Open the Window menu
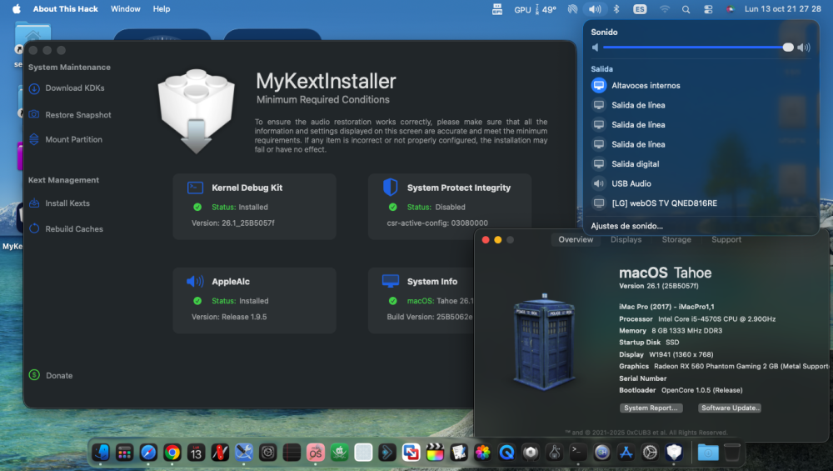The image size is (833, 471). click(x=126, y=9)
